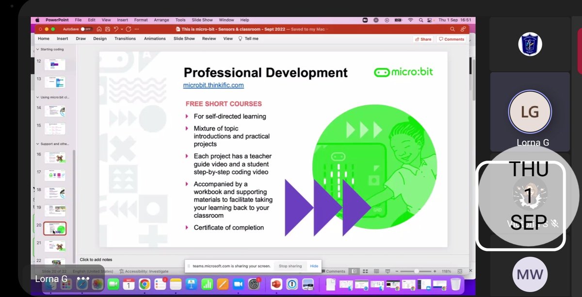Open Pages from the Dock
The height and width of the screenshot is (297, 582).
pyautogui.click(x=223, y=284)
